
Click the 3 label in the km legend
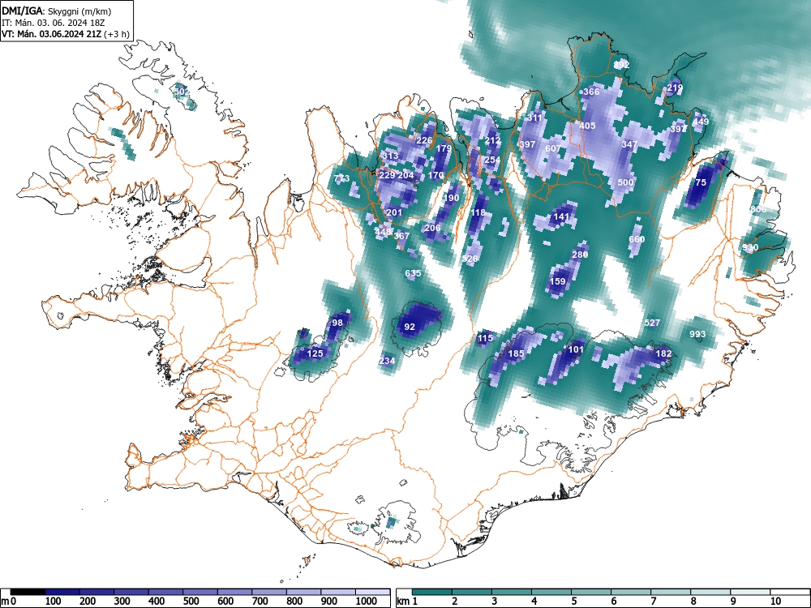(495, 602)
